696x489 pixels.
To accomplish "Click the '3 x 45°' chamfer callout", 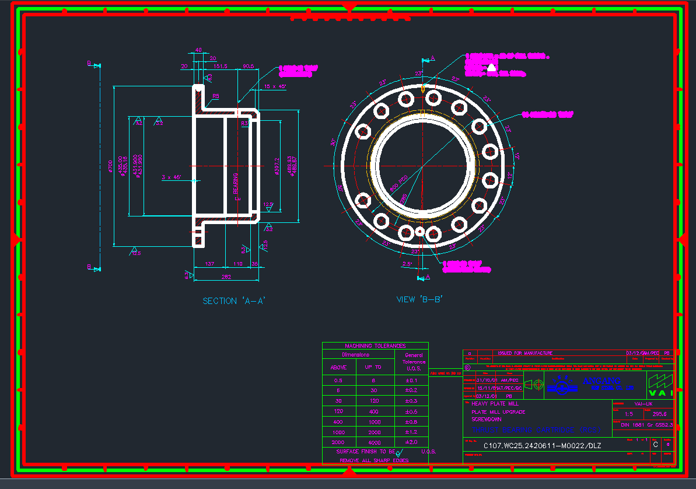I will point(172,177).
